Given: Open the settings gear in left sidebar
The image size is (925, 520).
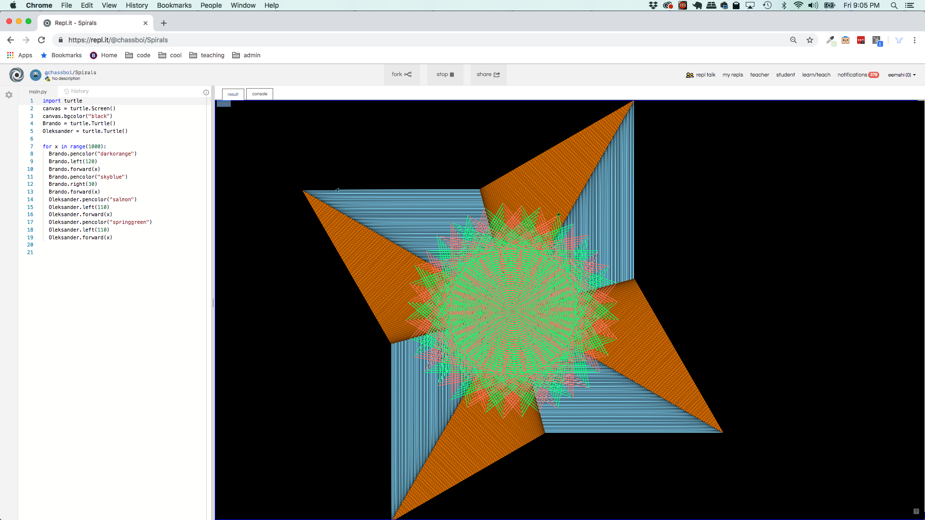Looking at the screenshot, I should [x=9, y=95].
